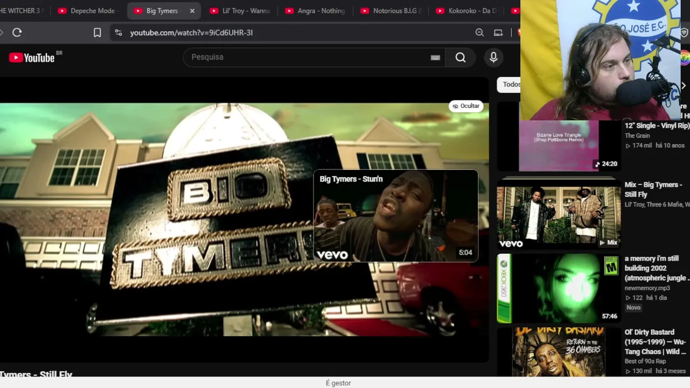Switch to THE WITCHER 3 tab
690x388 pixels.
[22, 11]
